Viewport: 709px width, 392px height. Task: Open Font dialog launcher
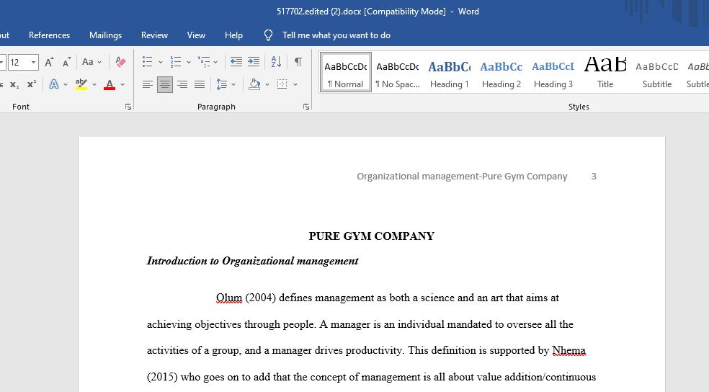pos(128,107)
